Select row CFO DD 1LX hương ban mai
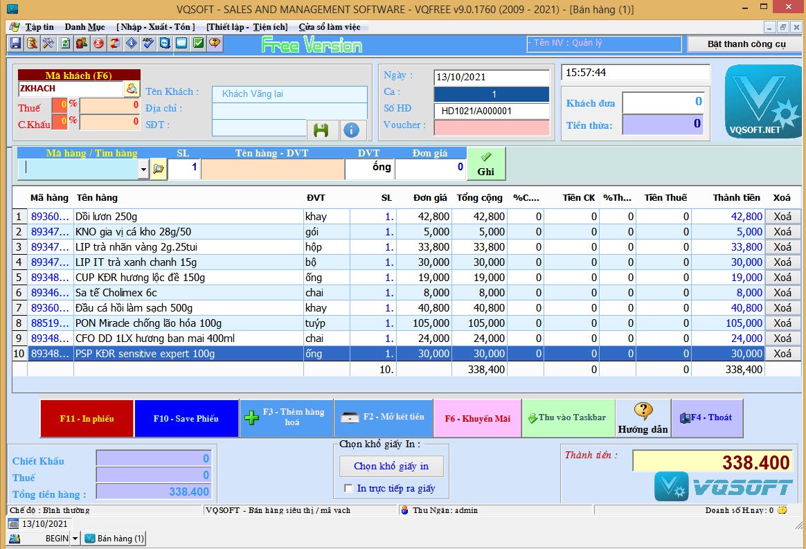The width and height of the screenshot is (806, 549). tap(406, 339)
